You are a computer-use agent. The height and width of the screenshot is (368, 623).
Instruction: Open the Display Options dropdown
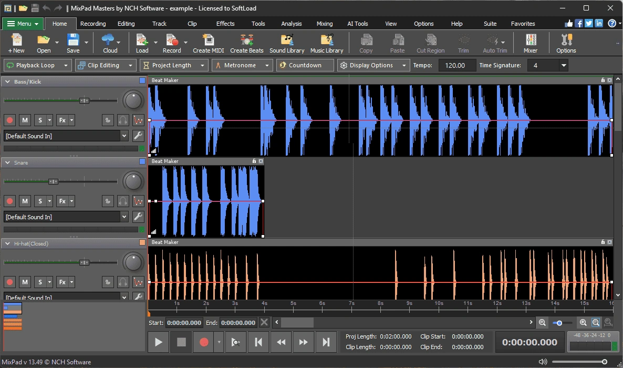[x=373, y=65]
